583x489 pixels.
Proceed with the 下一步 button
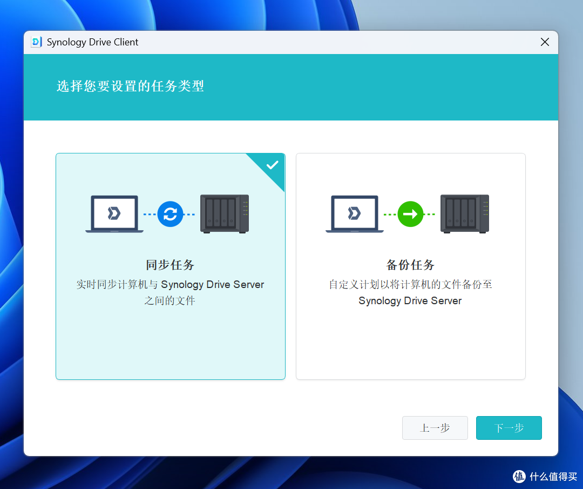click(509, 428)
